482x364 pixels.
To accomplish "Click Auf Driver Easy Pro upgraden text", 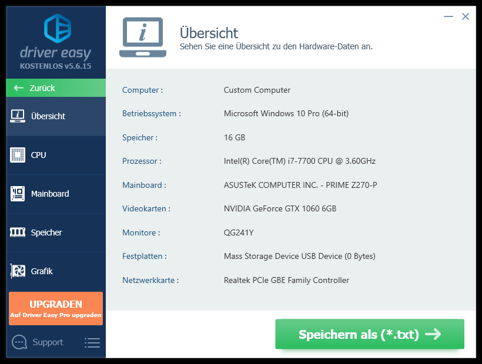I will (56, 315).
